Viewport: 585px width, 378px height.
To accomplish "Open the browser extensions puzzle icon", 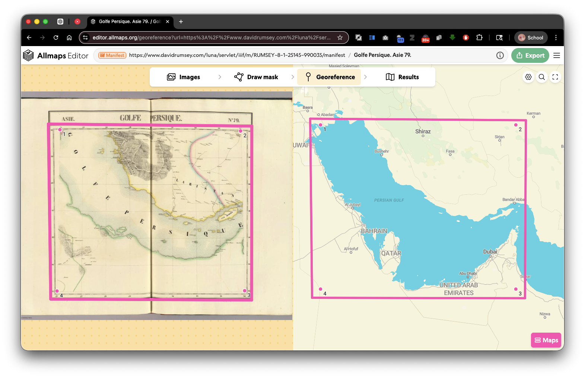I will coord(479,38).
